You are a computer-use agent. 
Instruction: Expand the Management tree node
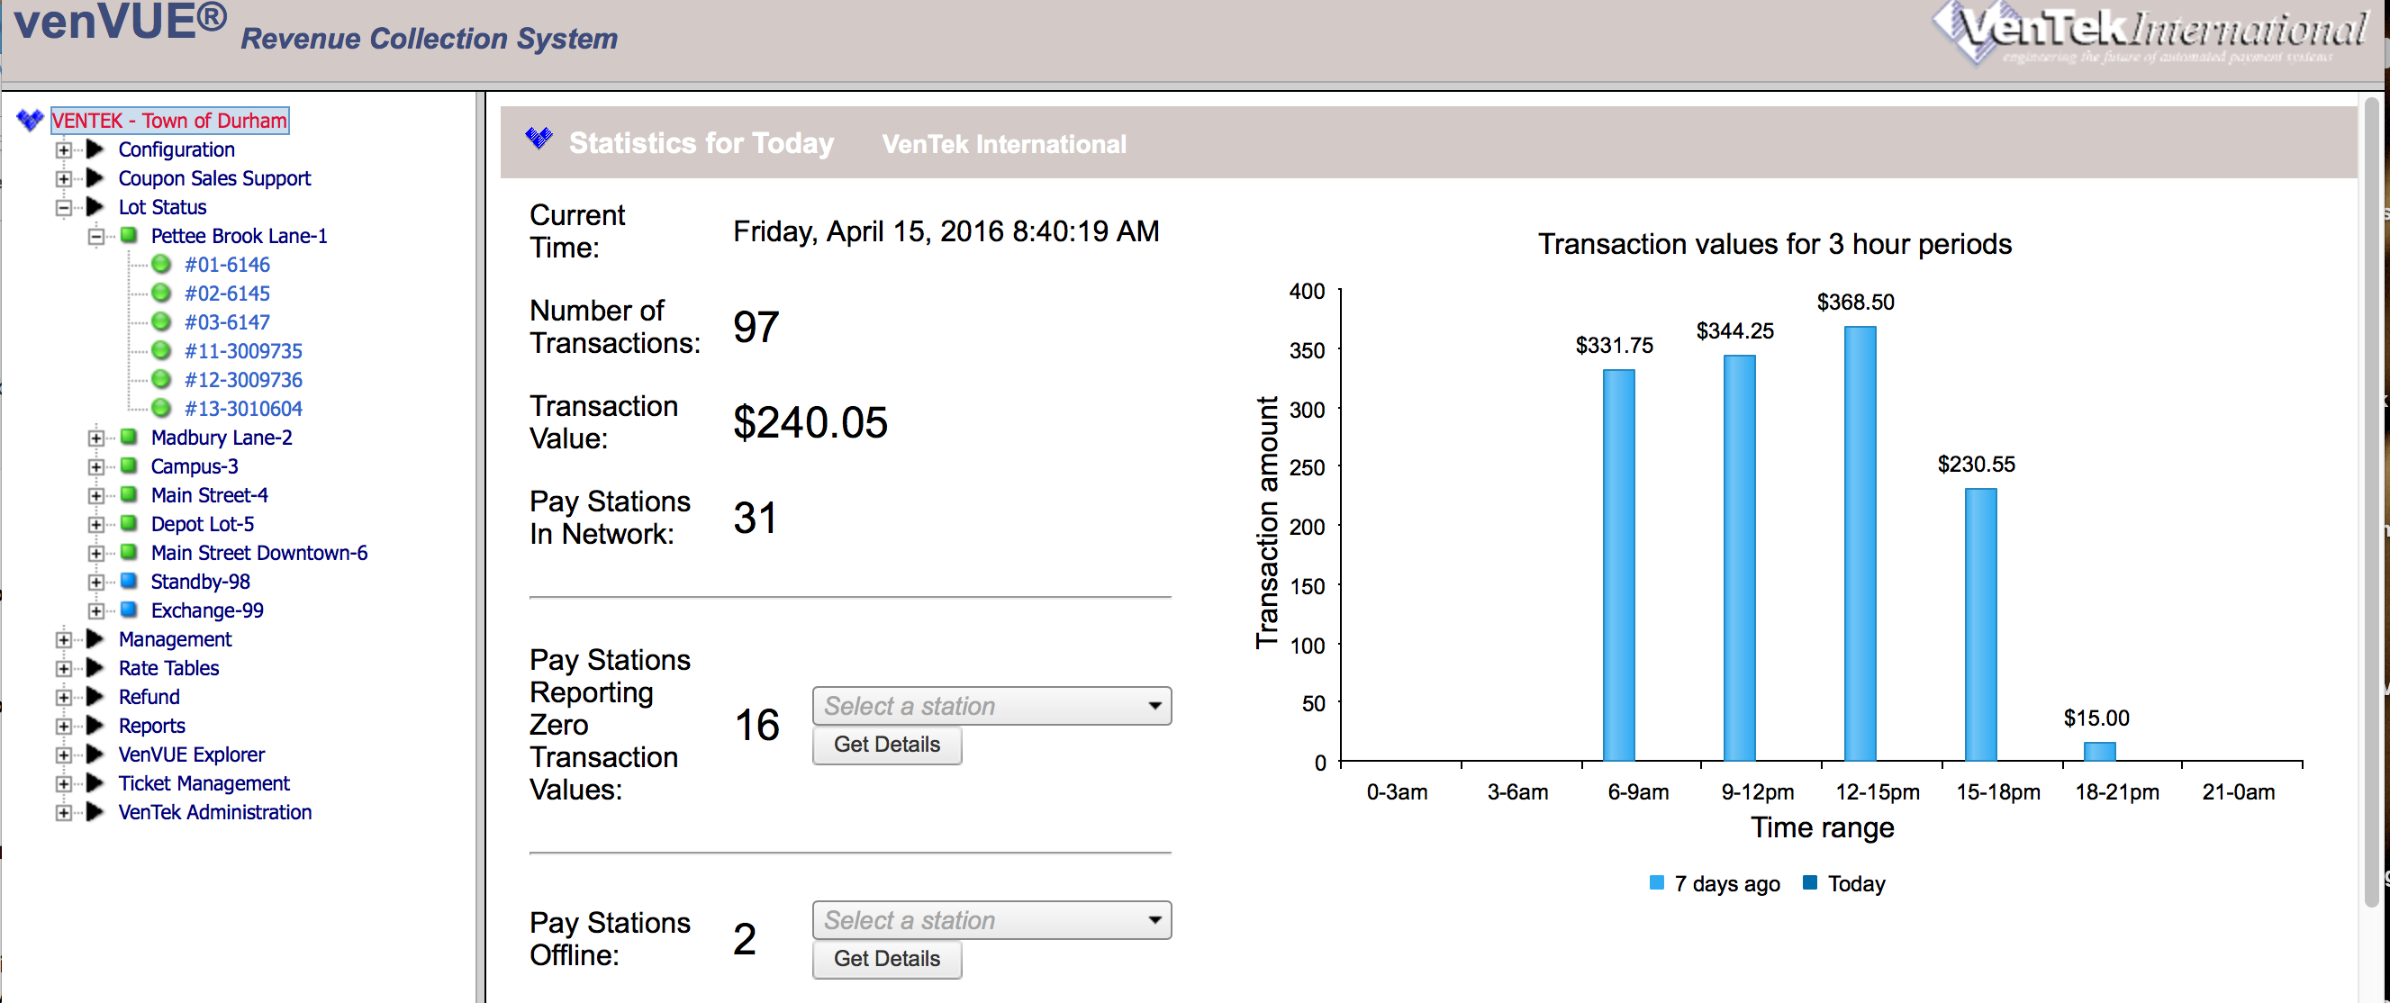click(x=63, y=639)
